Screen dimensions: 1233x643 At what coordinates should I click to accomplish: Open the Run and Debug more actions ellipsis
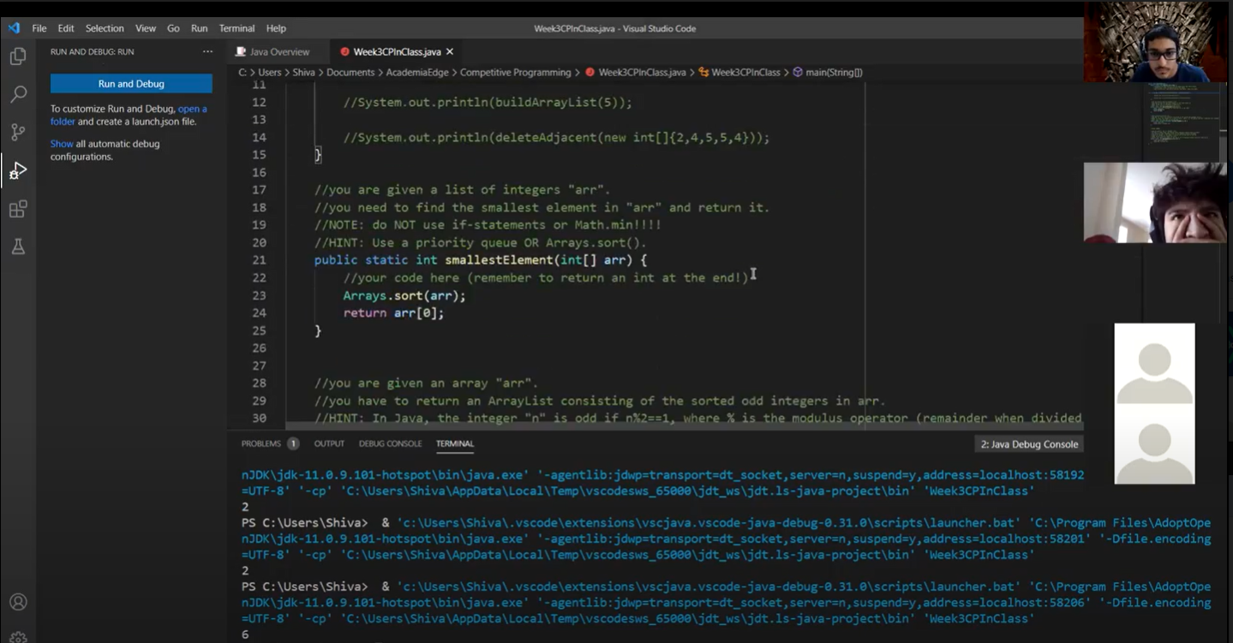(x=207, y=52)
